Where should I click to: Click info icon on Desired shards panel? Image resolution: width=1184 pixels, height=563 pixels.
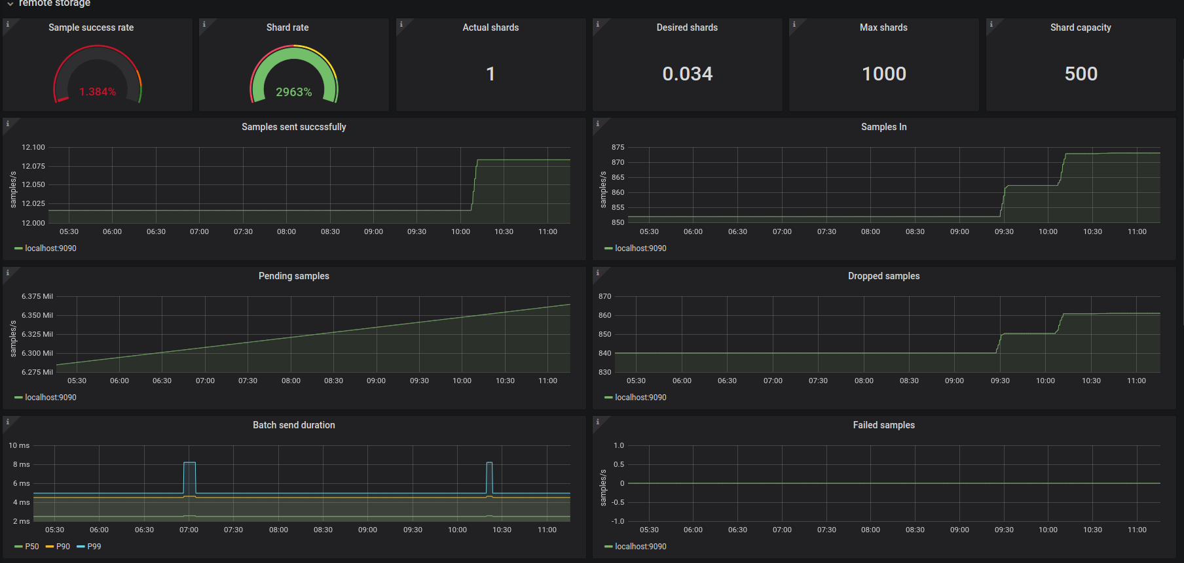[x=598, y=24]
